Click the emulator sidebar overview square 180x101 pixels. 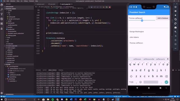click(x=175, y=44)
